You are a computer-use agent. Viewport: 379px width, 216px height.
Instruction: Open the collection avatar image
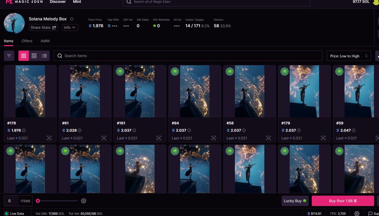[x=14, y=23]
